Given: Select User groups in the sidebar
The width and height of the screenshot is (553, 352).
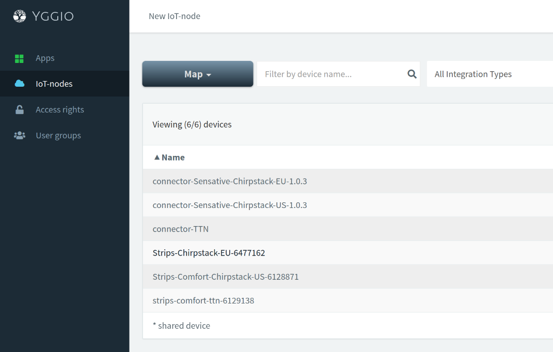Looking at the screenshot, I should [58, 135].
